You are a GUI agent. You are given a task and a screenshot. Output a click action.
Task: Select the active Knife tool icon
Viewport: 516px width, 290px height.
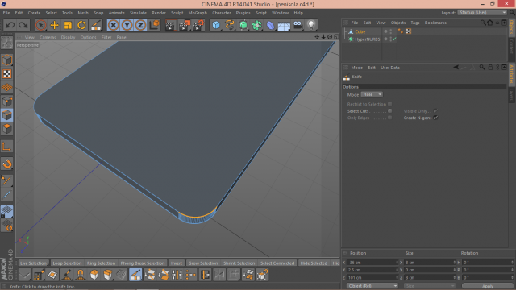(135, 275)
